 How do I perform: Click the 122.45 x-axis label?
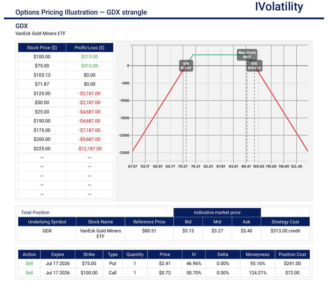[x=297, y=166]
